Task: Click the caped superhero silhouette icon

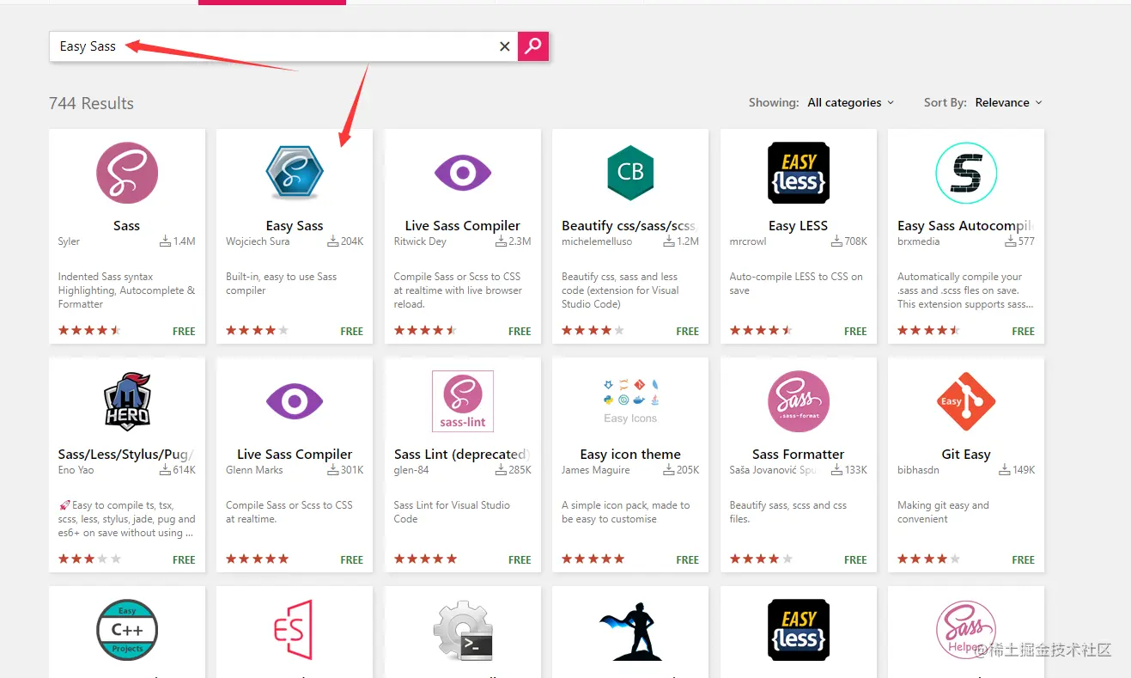Action: (x=630, y=630)
